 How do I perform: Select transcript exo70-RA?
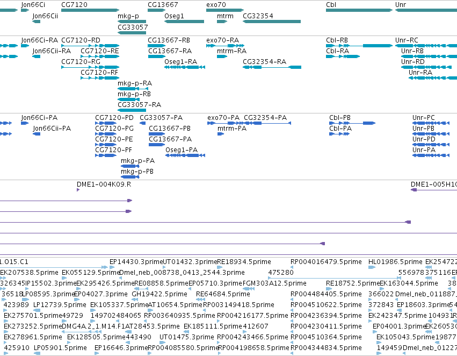[226, 46]
